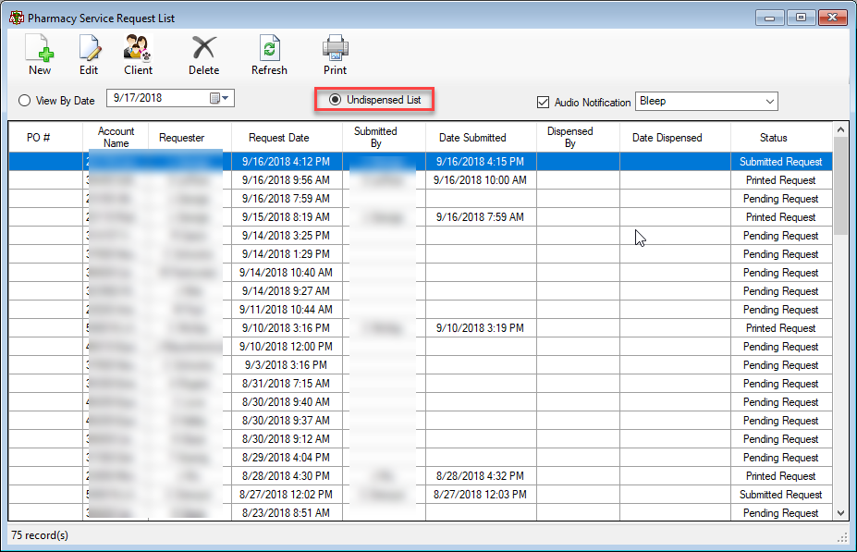Click the scrollbar down arrow
Screen dimensions: 857x552
(840, 513)
